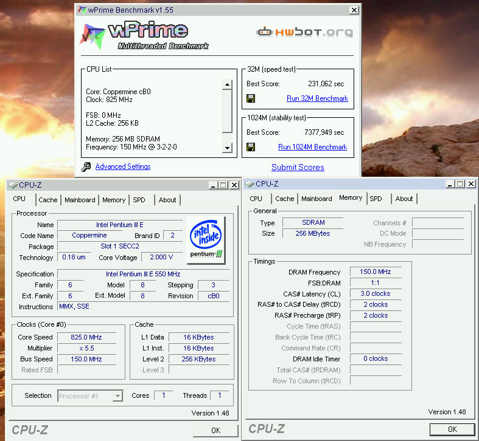Click the left CPU-Z window title icon
The width and height of the screenshot is (479, 441).
point(13,185)
